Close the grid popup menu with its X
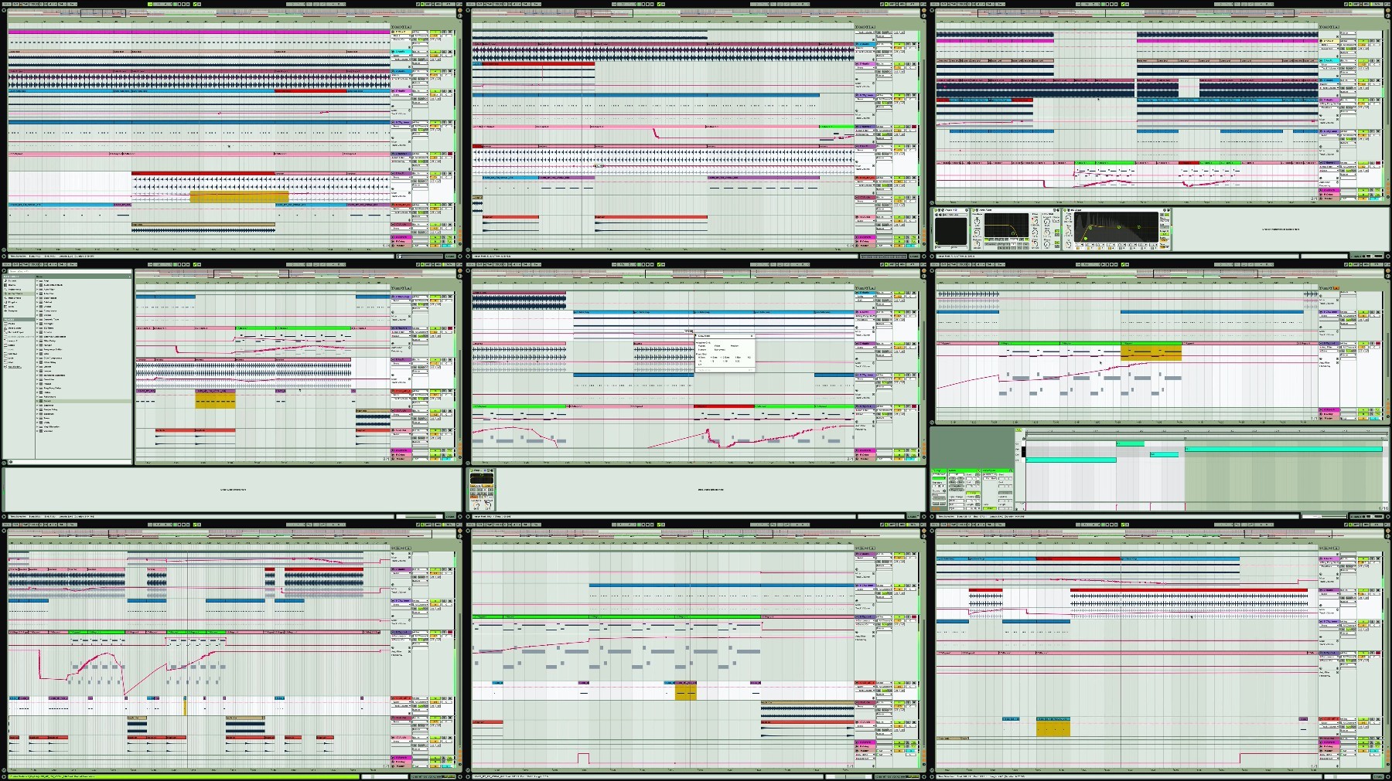This screenshot has width=1392, height=781. click(752, 336)
